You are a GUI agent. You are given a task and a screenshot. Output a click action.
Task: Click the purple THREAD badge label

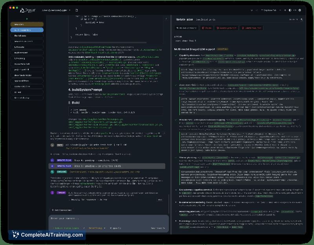tap(61, 192)
